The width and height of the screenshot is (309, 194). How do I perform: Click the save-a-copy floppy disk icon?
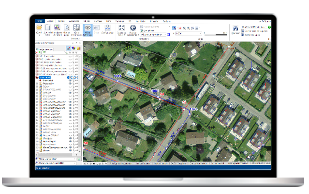tap(57, 28)
